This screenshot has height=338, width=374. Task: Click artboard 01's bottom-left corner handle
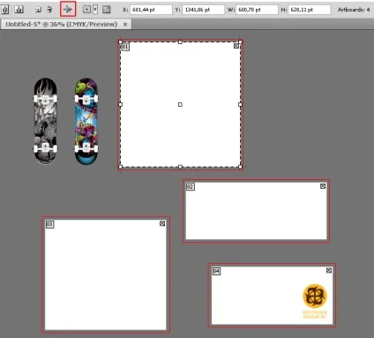120,167
